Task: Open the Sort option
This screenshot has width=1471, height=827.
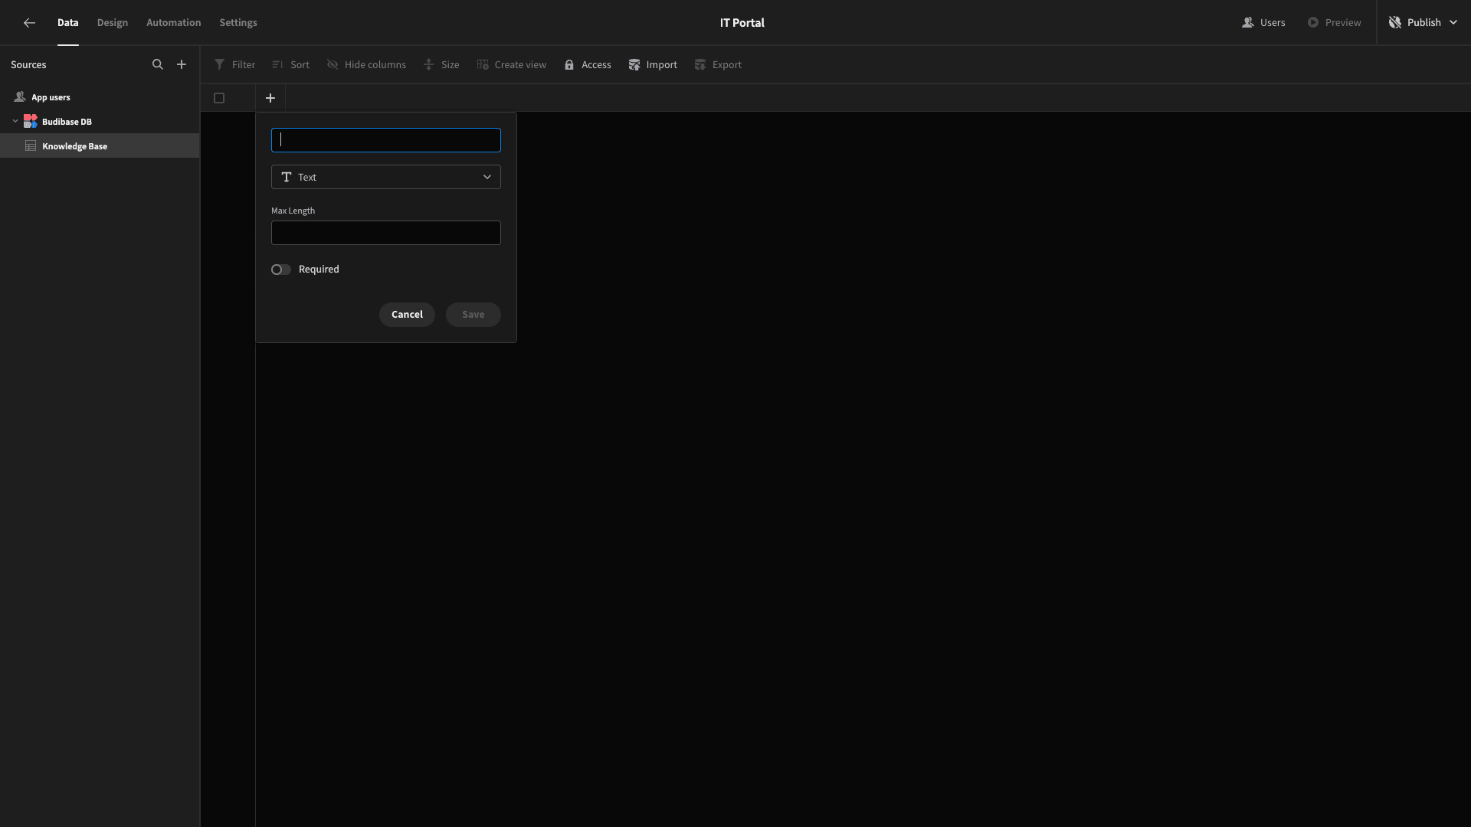Action: click(x=291, y=65)
